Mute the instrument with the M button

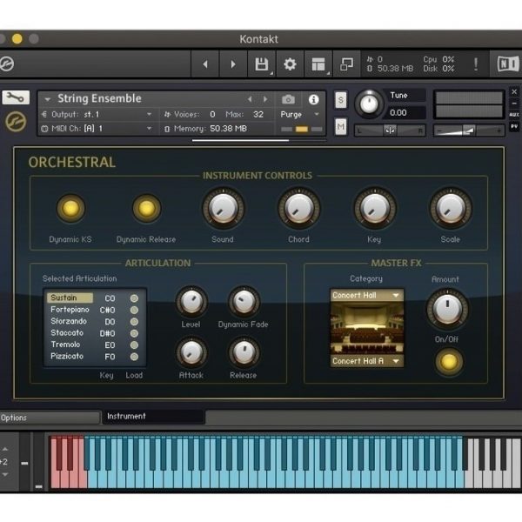[340, 126]
